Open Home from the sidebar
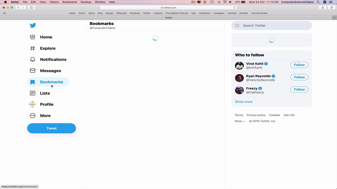 (41, 37)
